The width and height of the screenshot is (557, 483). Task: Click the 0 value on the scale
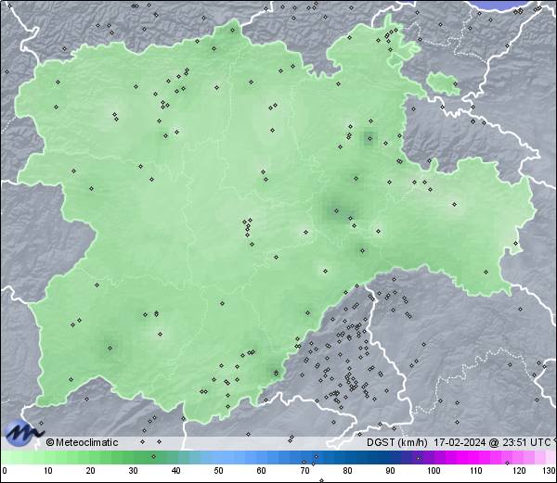tap(5, 471)
